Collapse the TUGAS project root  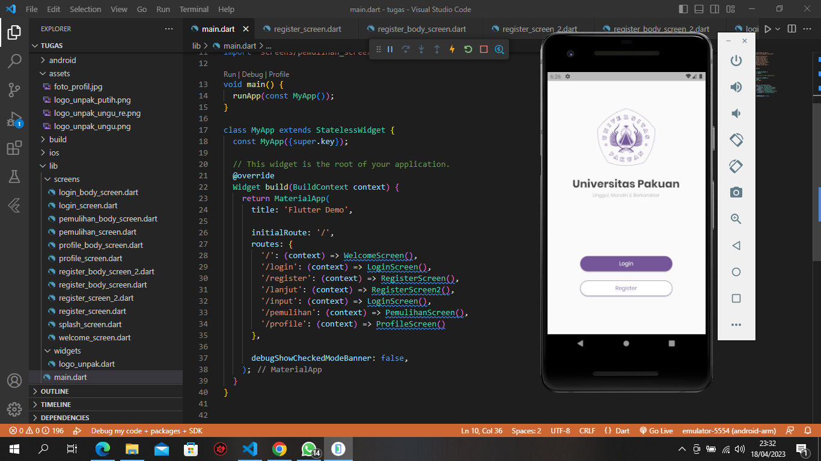click(106, 46)
